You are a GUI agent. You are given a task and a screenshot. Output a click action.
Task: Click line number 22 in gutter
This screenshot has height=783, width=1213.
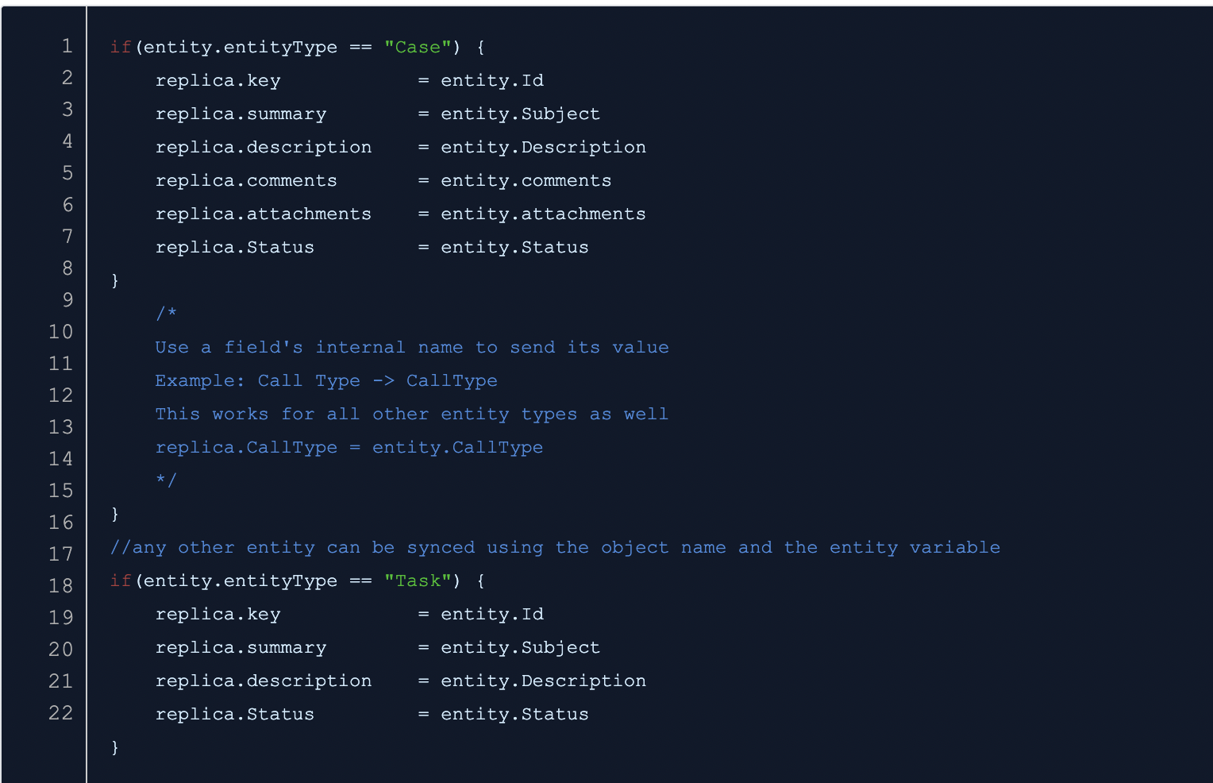[x=60, y=713]
